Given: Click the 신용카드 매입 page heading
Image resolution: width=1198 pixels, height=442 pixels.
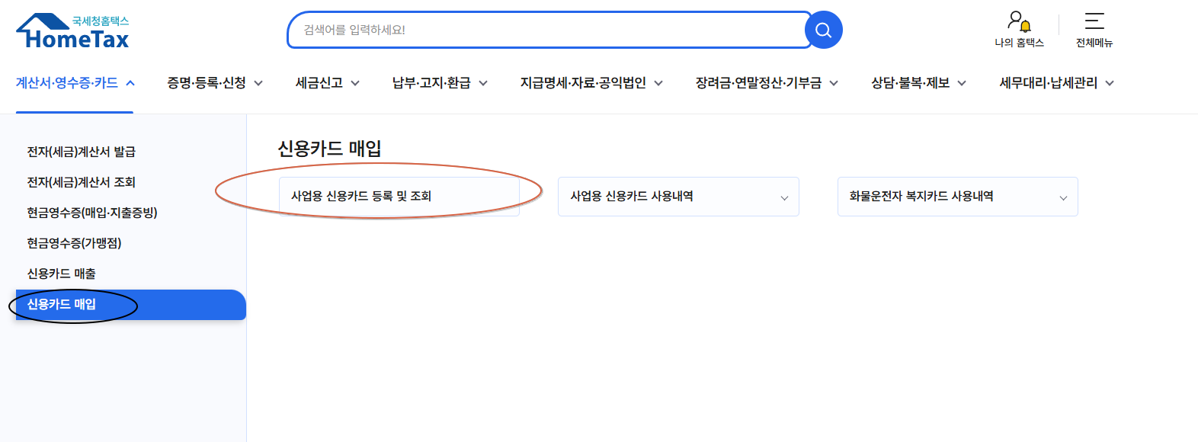Looking at the screenshot, I should [329, 149].
